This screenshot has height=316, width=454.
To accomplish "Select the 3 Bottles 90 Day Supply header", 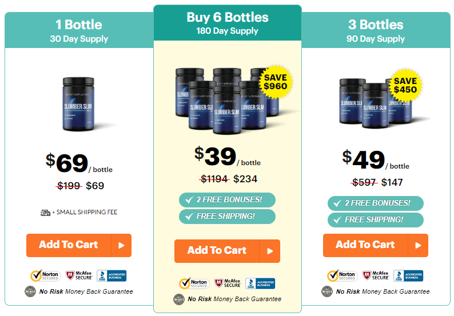I will (x=376, y=30).
